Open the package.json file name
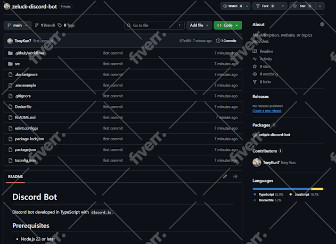Screen dimensions: 336x244 tap(26, 150)
